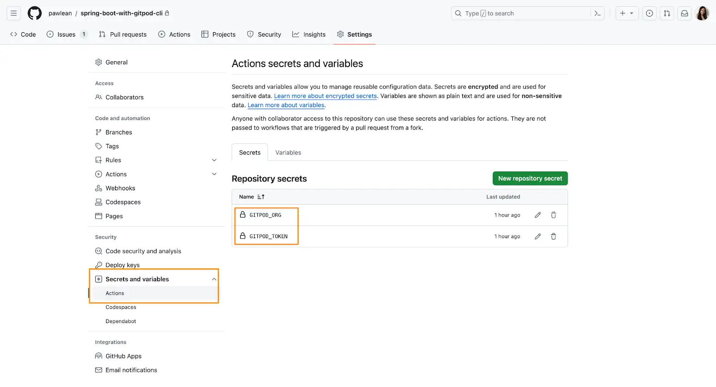Switch to the Code tab
This screenshot has height=387, width=716.
[x=23, y=34]
